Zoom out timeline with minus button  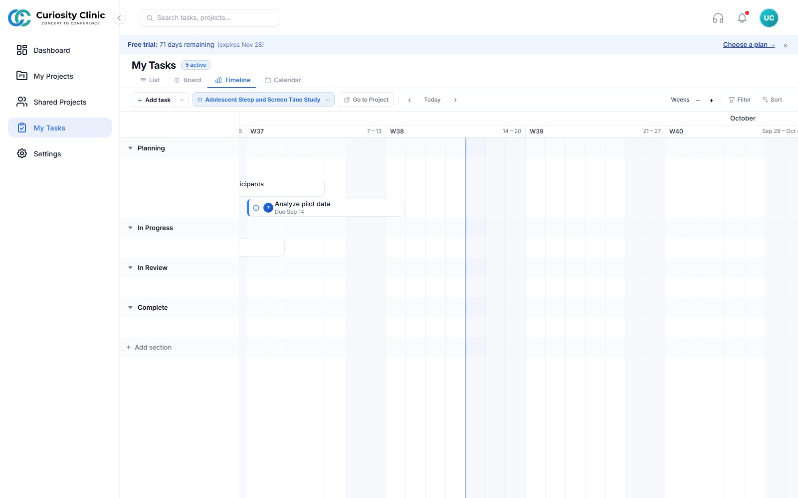click(x=698, y=100)
